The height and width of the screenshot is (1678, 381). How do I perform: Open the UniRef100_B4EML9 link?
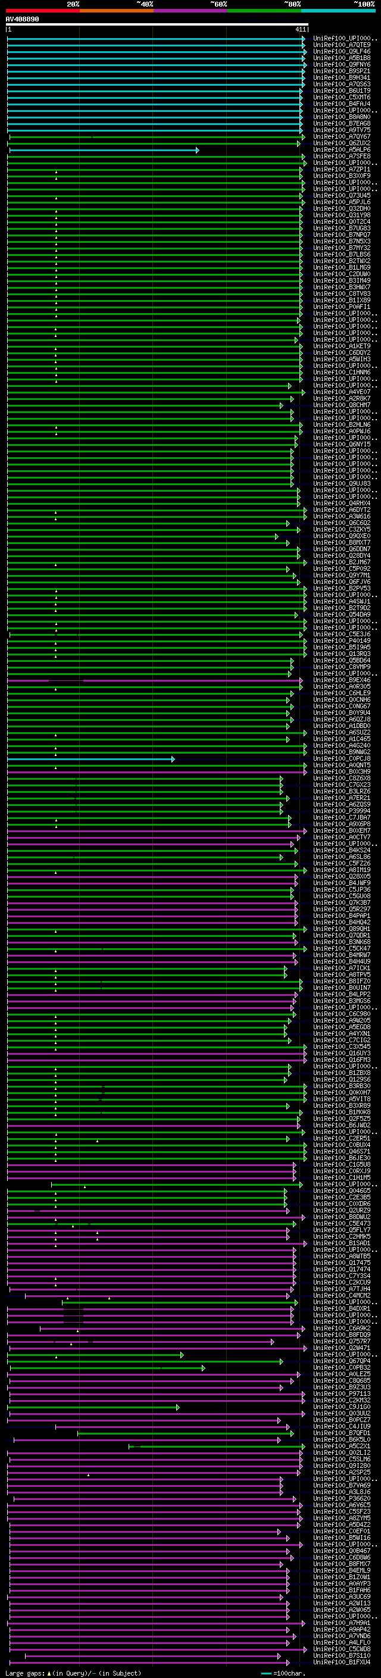tap(342, 1570)
